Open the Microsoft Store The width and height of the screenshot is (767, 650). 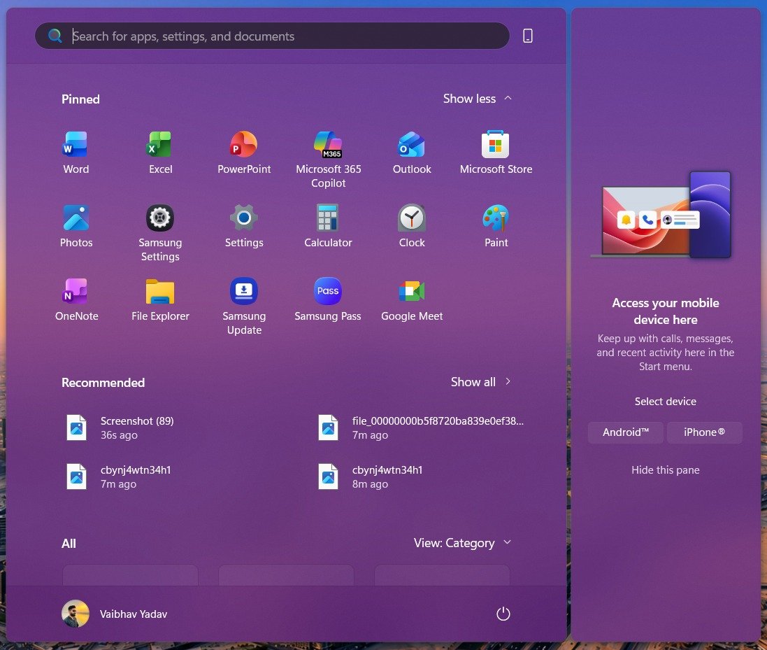[496, 153]
